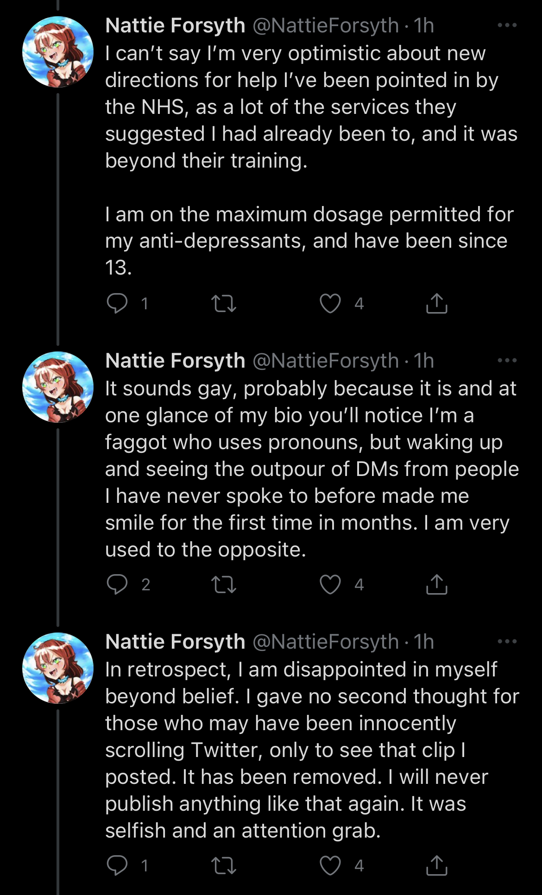
Task: Tap the avatar beside the first tweet
Action: click(x=58, y=52)
